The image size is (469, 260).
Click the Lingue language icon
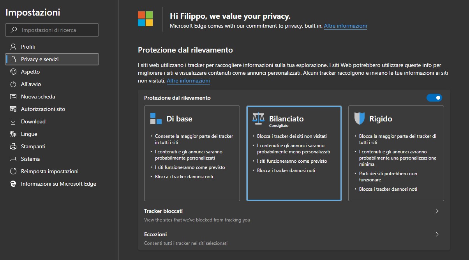13,134
